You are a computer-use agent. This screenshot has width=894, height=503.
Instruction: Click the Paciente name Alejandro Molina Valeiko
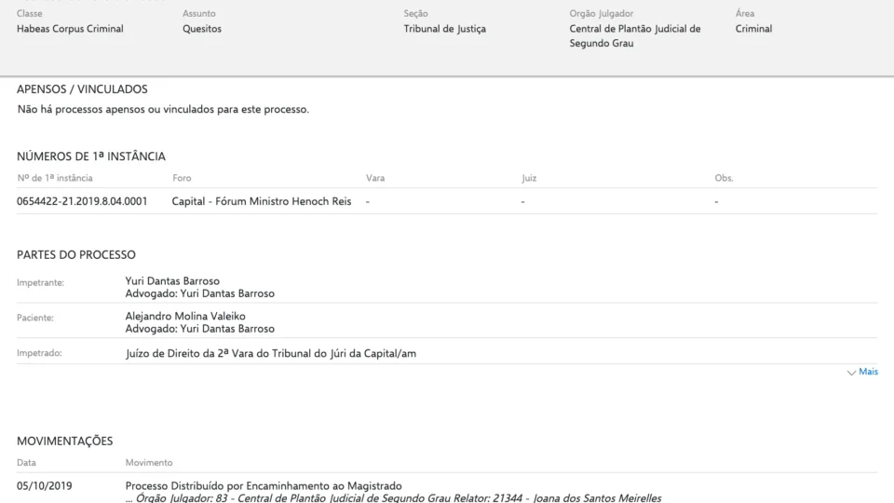click(185, 316)
